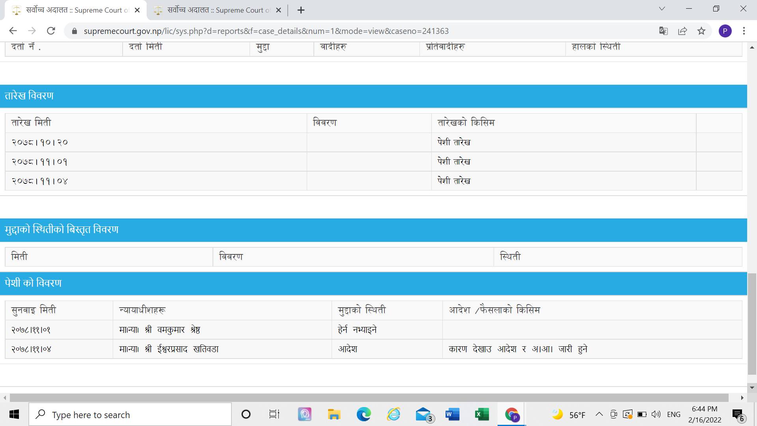The height and width of the screenshot is (426, 757).
Task: Open notification center with 6 alerts
Action: click(x=738, y=415)
